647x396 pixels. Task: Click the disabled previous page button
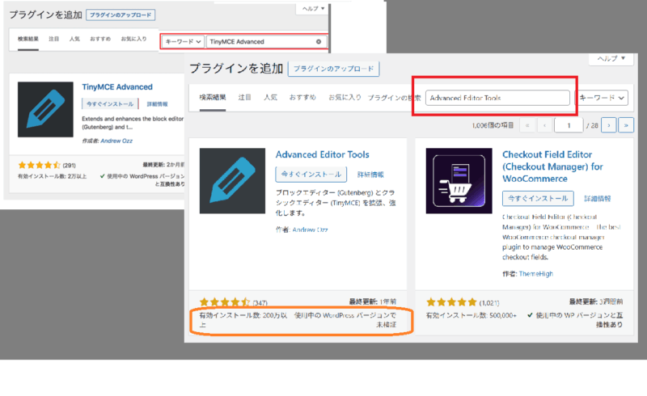click(544, 125)
